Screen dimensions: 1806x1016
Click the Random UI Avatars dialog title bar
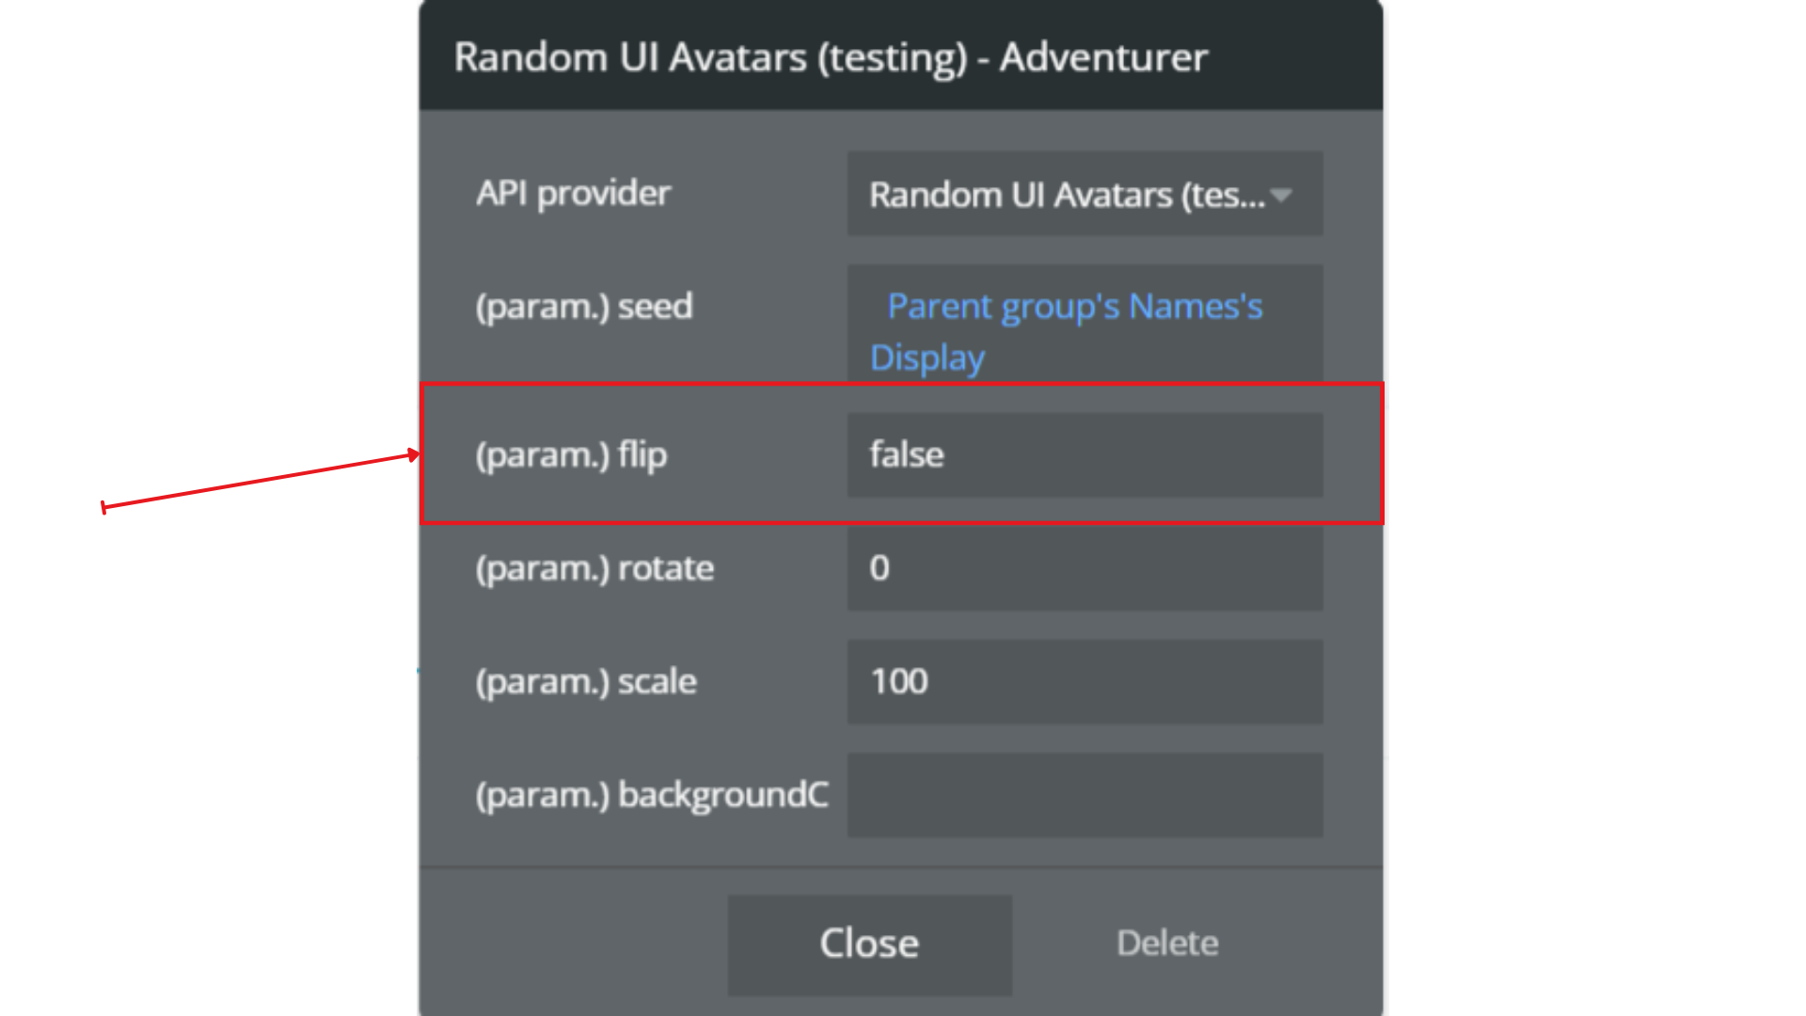pyautogui.click(x=900, y=56)
